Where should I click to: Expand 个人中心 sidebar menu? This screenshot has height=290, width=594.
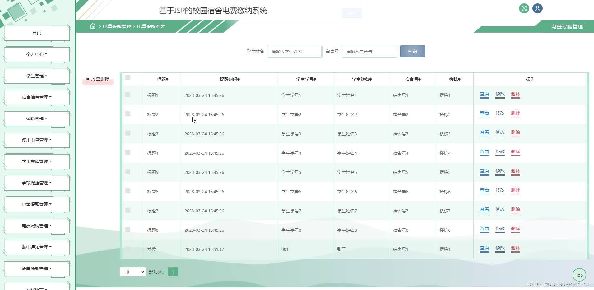pos(37,54)
